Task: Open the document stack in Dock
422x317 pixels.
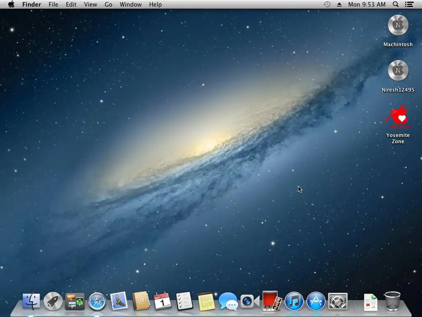Action: click(x=370, y=302)
